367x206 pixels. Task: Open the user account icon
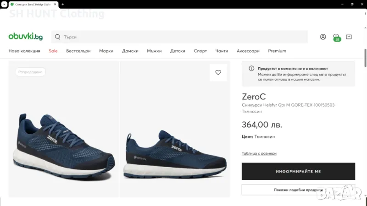point(323,37)
